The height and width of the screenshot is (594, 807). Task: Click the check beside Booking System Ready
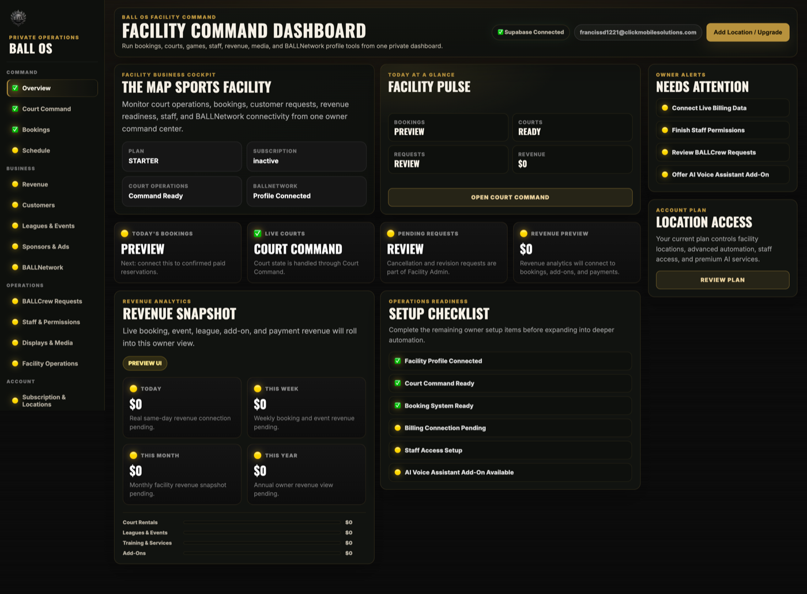point(397,406)
